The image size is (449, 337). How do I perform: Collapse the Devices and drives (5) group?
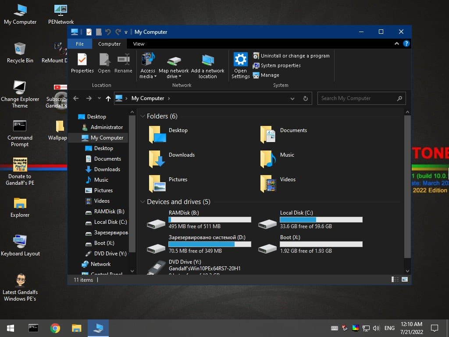(x=143, y=202)
